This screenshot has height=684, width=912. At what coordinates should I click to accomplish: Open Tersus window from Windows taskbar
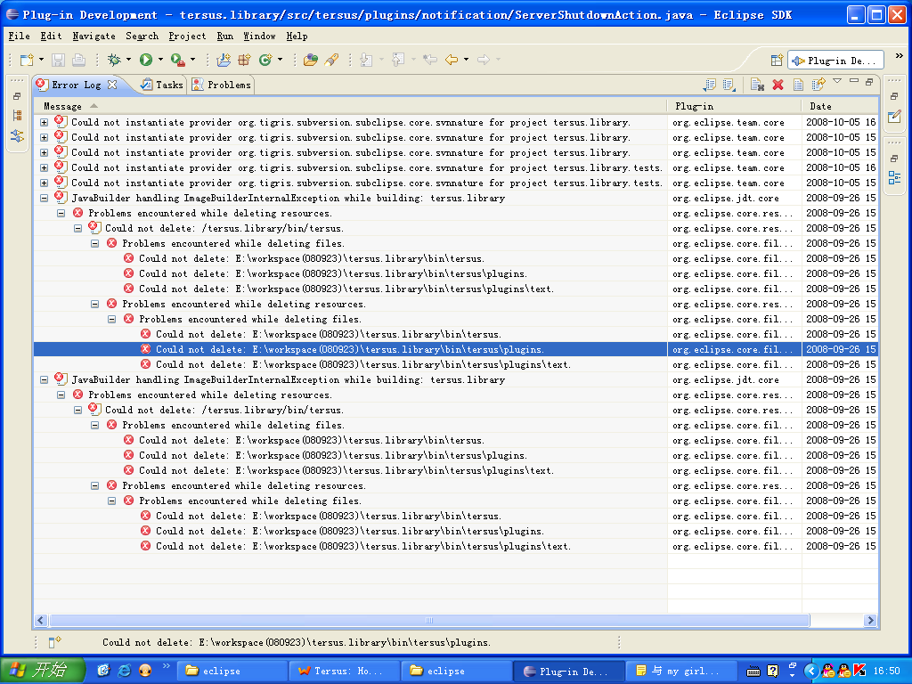click(x=343, y=671)
